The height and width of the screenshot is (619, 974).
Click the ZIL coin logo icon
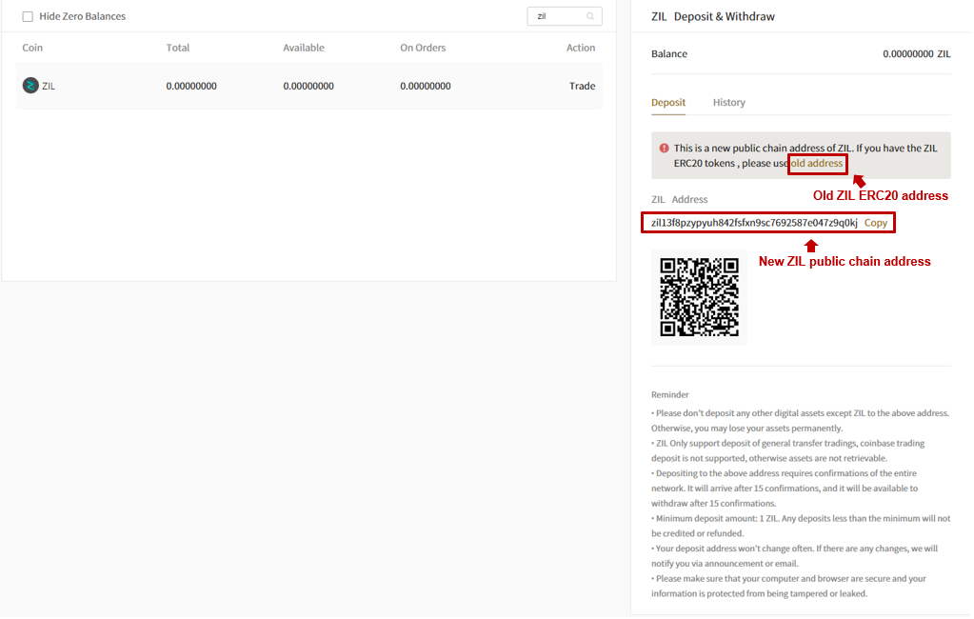(x=30, y=86)
